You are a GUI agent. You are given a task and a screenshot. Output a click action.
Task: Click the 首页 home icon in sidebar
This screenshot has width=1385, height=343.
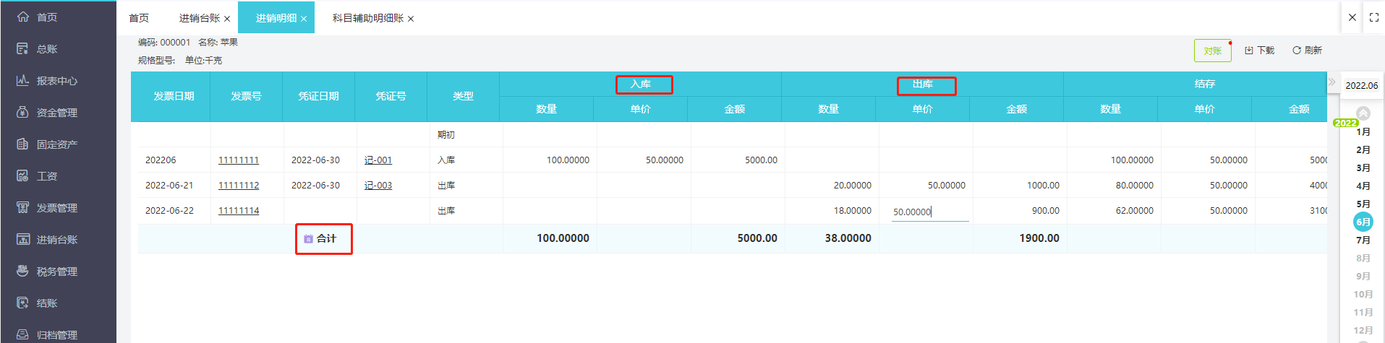[x=23, y=17]
